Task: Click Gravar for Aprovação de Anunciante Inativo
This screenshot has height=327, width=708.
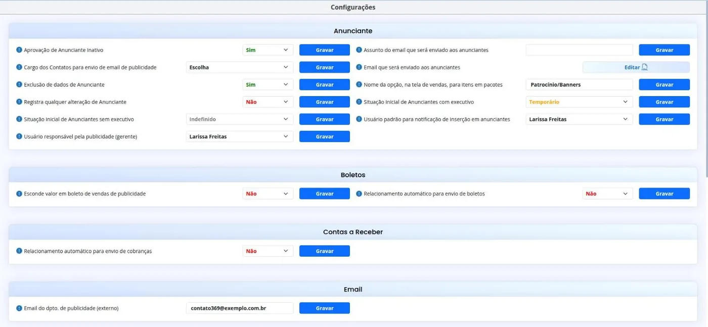Action: click(x=325, y=50)
